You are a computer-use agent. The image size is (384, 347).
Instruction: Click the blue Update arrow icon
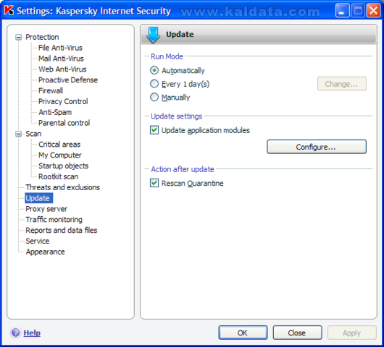click(x=153, y=35)
